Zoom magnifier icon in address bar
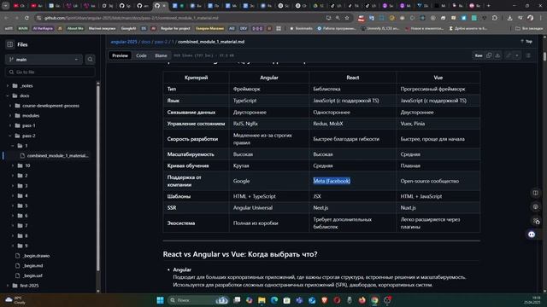 coord(338,18)
